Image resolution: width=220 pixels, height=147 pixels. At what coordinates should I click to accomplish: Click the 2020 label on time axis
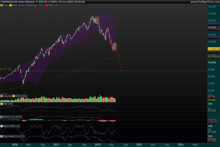[15, 144]
